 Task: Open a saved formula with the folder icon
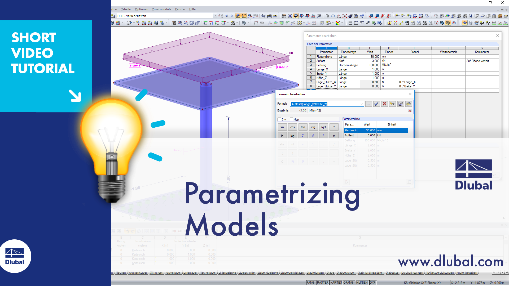[408, 104]
